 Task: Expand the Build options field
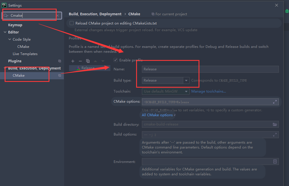275,135
